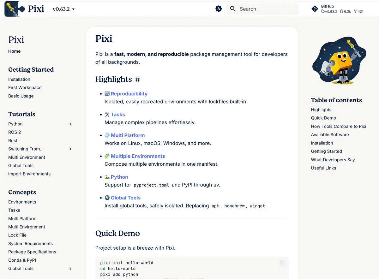
Task: Open Package Specifications page
Action: (32, 252)
